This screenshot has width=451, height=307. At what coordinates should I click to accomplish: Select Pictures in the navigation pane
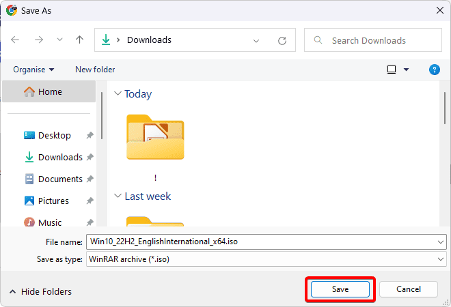[x=46, y=201]
